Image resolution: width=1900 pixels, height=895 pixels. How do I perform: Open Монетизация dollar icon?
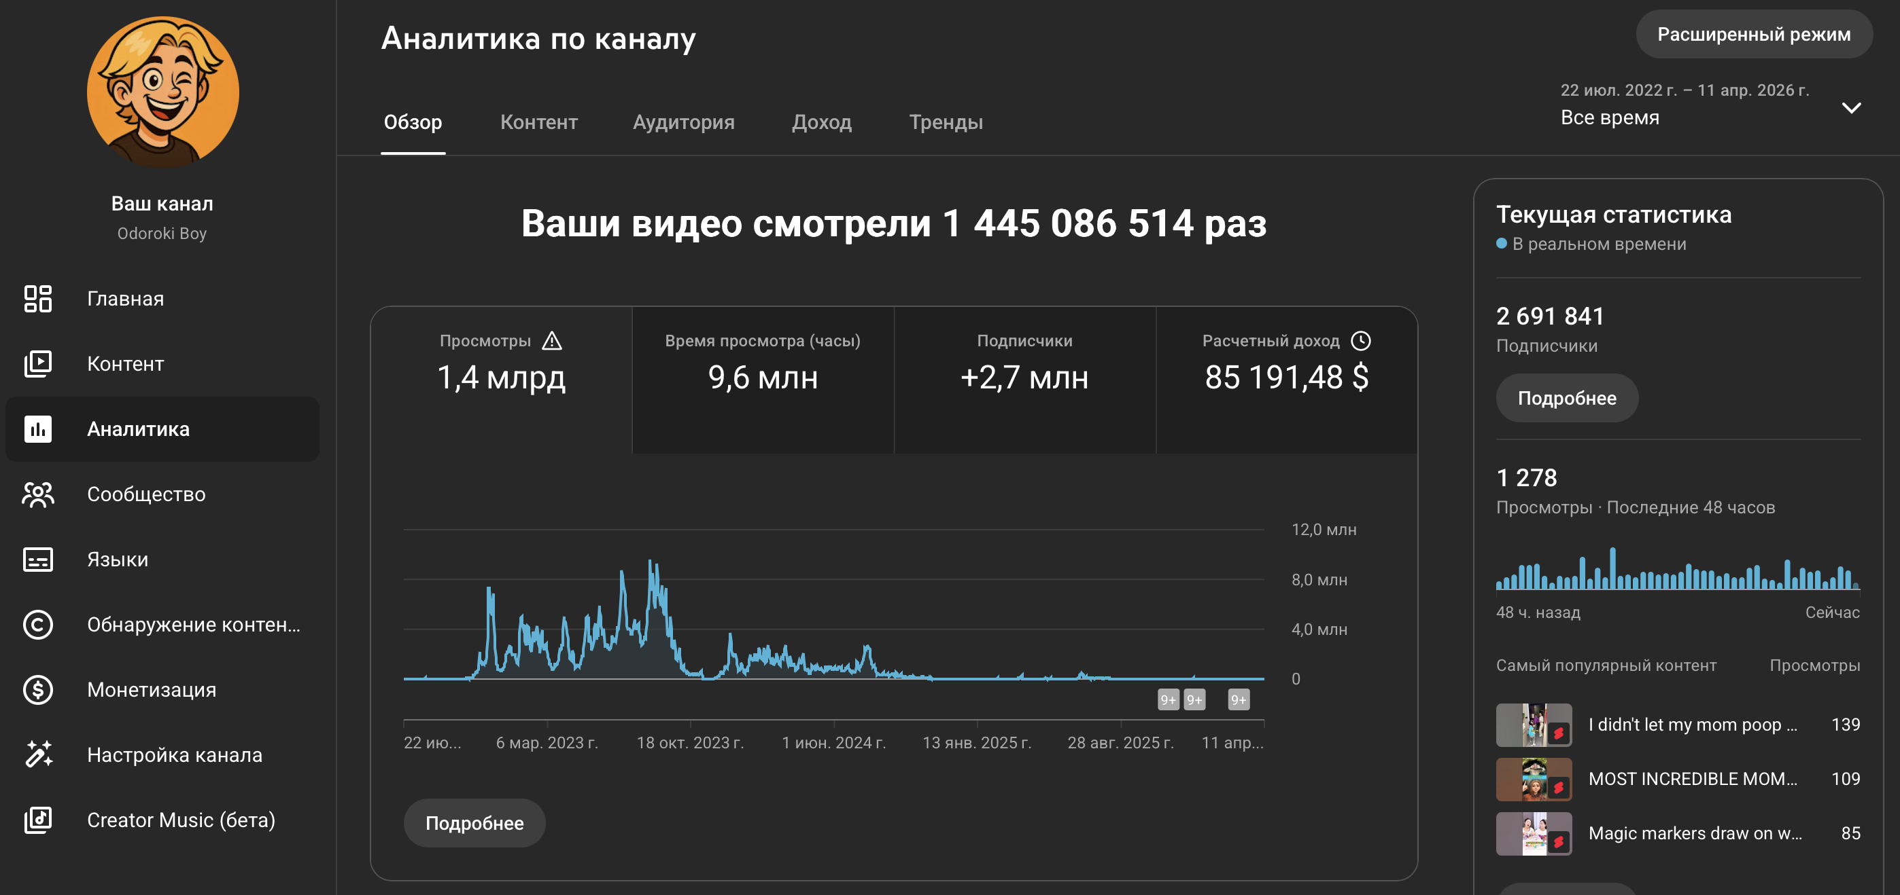pyautogui.click(x=37, y=689)
